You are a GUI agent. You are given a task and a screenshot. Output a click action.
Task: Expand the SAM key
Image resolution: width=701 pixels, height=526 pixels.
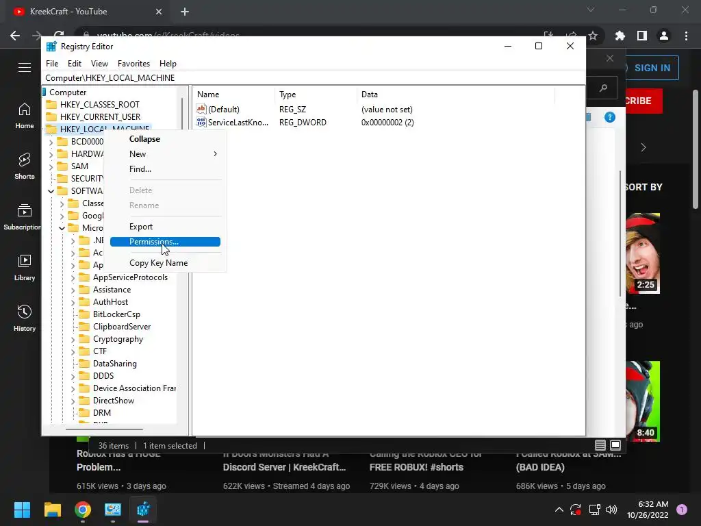[x=51, y=167]
